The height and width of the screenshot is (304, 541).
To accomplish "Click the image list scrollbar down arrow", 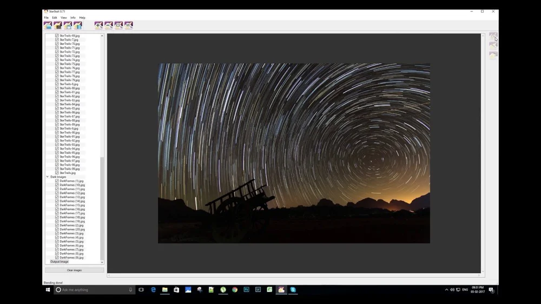I will 102,262.
